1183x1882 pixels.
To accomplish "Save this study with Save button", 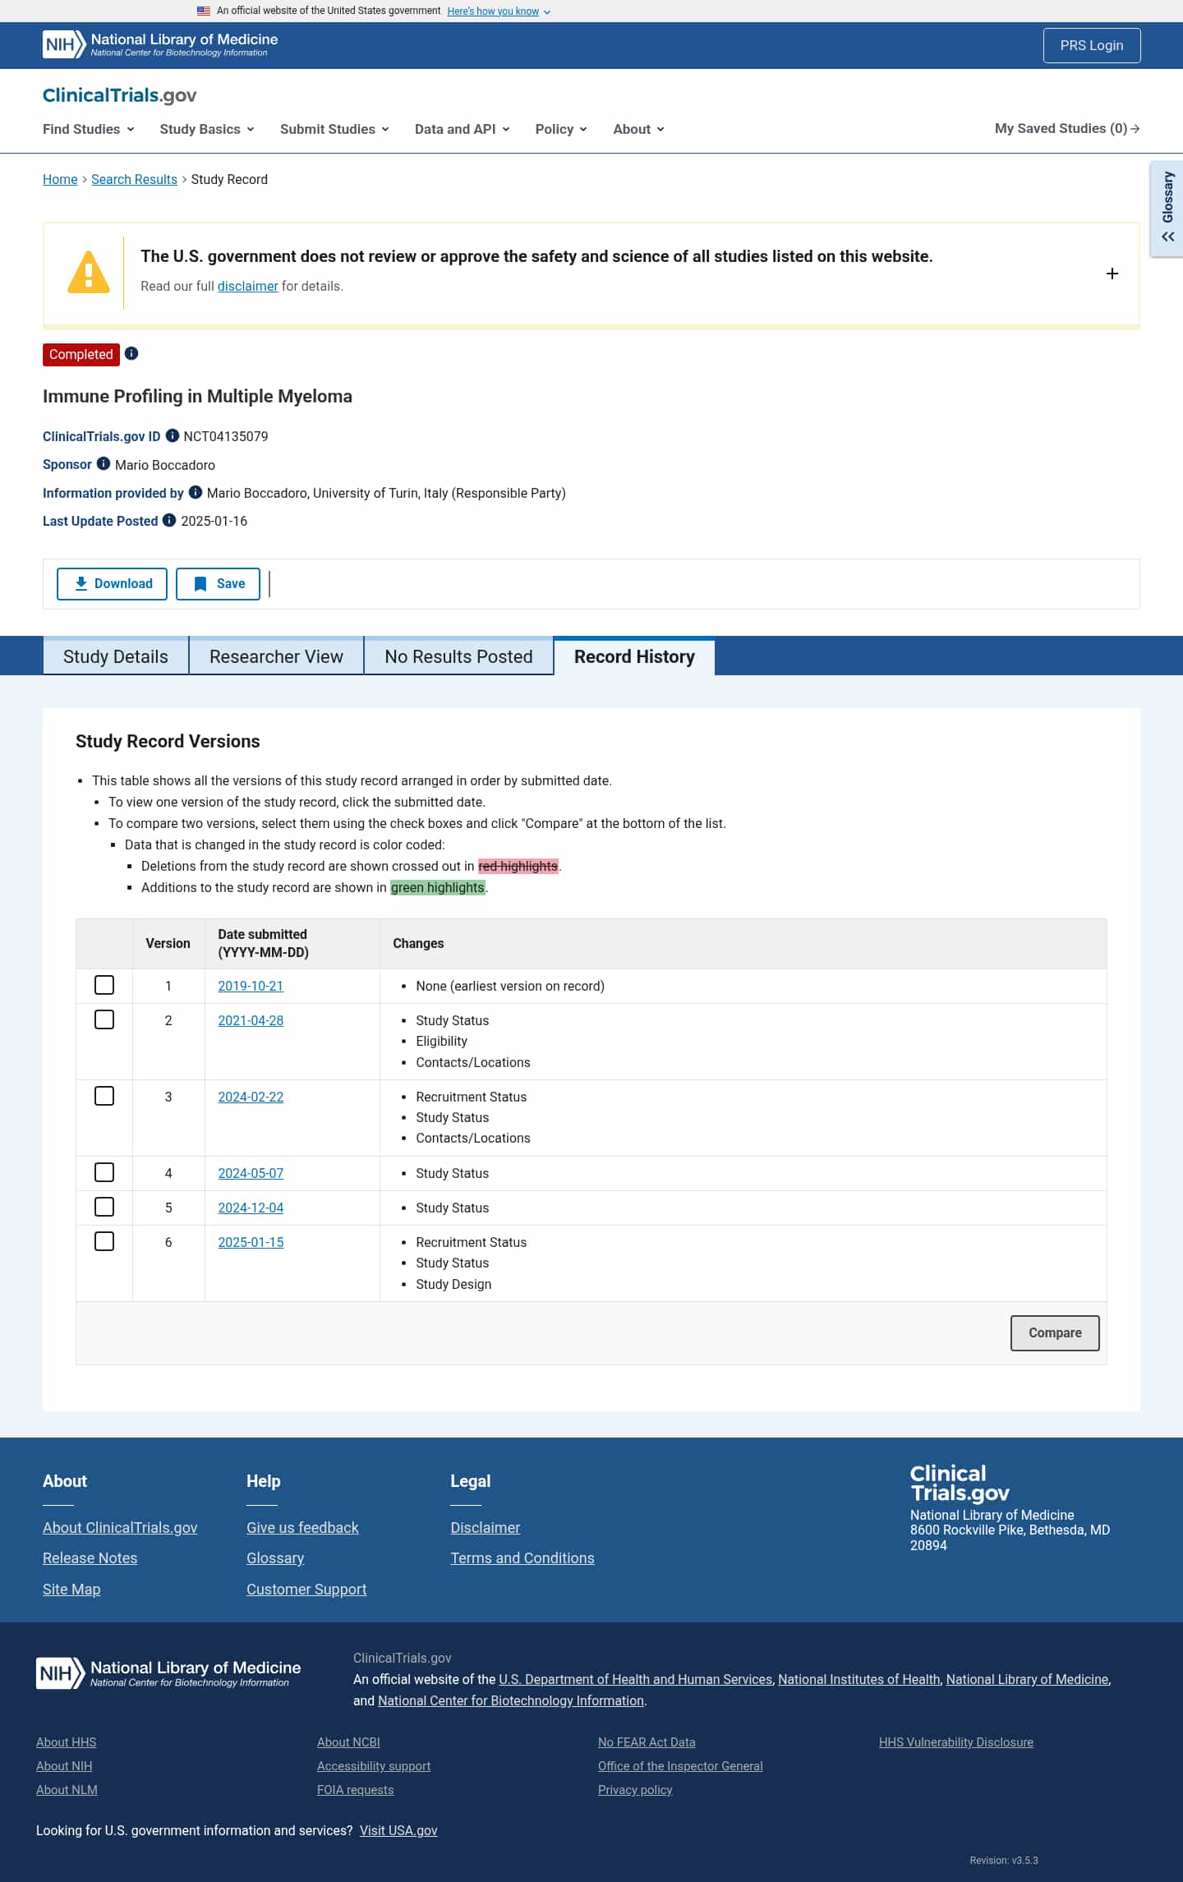I will pos(218,583).
